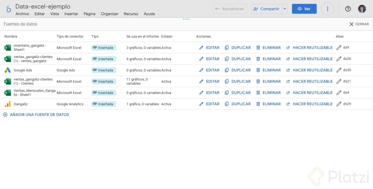Open the Vista menu
This screenshot has width=373, height=189.
(55, 14)
